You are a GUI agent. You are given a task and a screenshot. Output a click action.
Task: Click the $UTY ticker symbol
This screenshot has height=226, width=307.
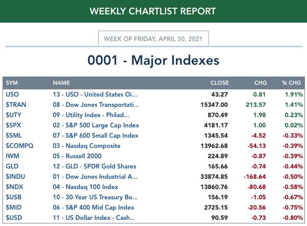click(x=13, y=115)
